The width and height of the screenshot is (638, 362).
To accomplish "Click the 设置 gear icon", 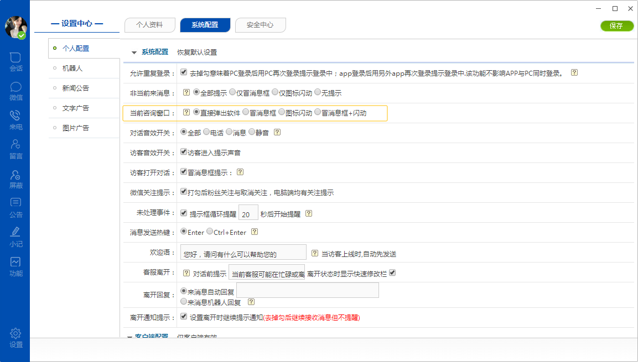I will point(15,334).
